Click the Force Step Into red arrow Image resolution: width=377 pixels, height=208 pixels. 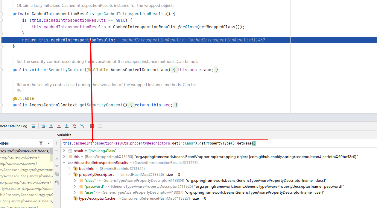coord(59,126)
